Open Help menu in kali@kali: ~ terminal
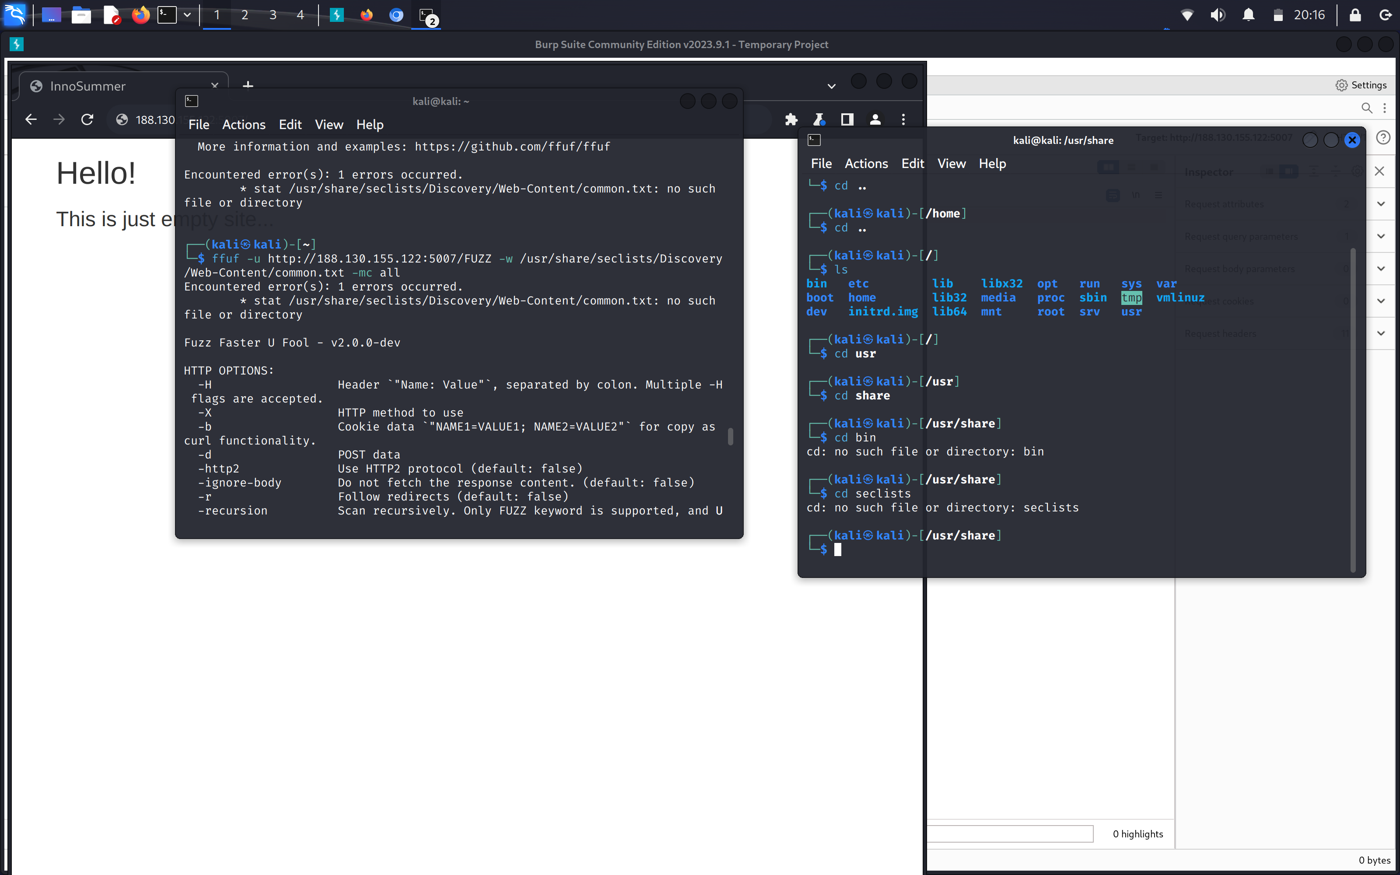 click(370, 124)
